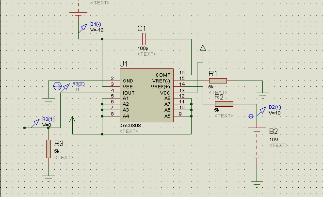Screen dimensions: 323x197
Task: Click the blue origin marker near B2
Action: (x=251, y=116)
